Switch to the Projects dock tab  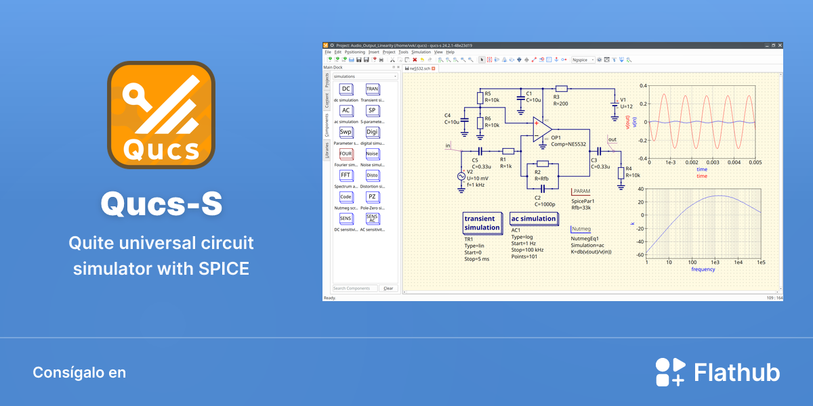coord(327,81)
